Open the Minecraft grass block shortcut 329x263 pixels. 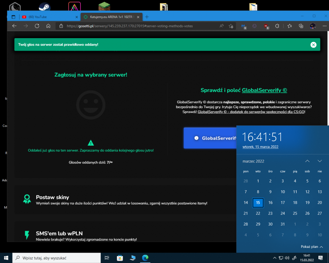pos(104,6)
